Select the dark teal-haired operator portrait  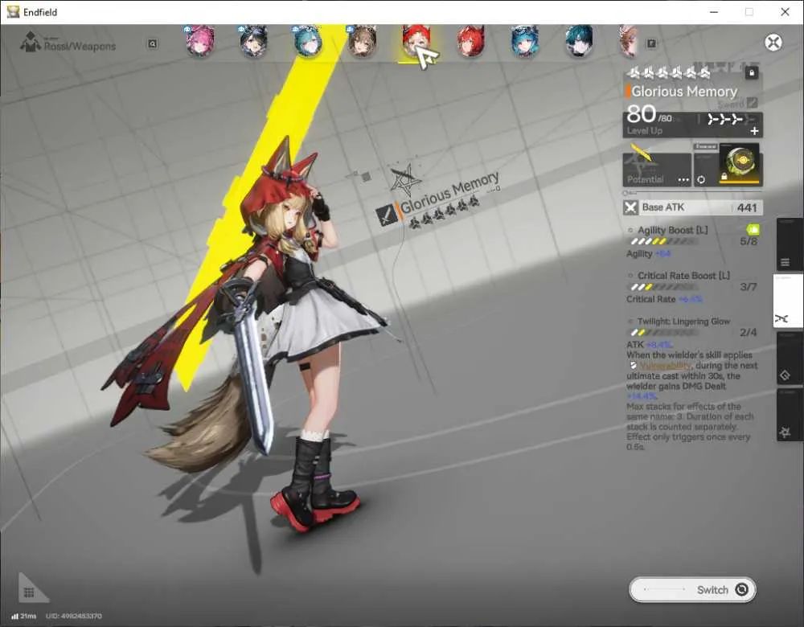(x=579, y=41)
